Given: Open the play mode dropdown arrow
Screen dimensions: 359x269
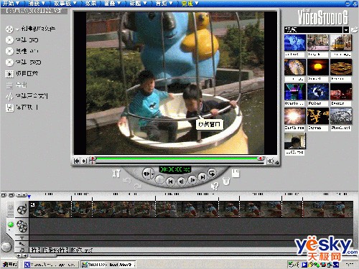Looking at the screenshot, I should 152,174.
